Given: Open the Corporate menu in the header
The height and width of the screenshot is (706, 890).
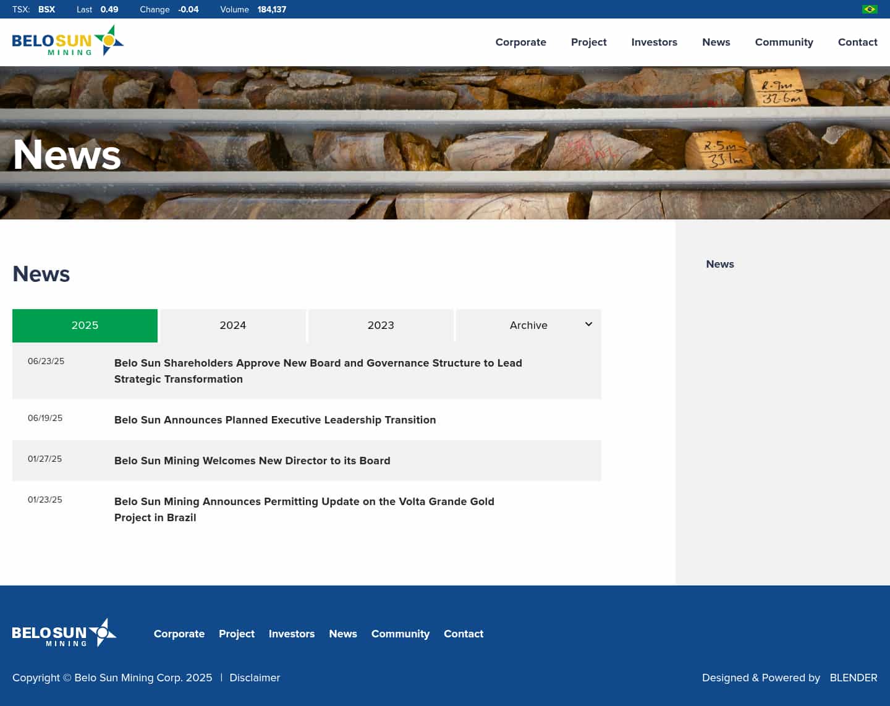Looking at the screenshot, I should coord(520,42).
